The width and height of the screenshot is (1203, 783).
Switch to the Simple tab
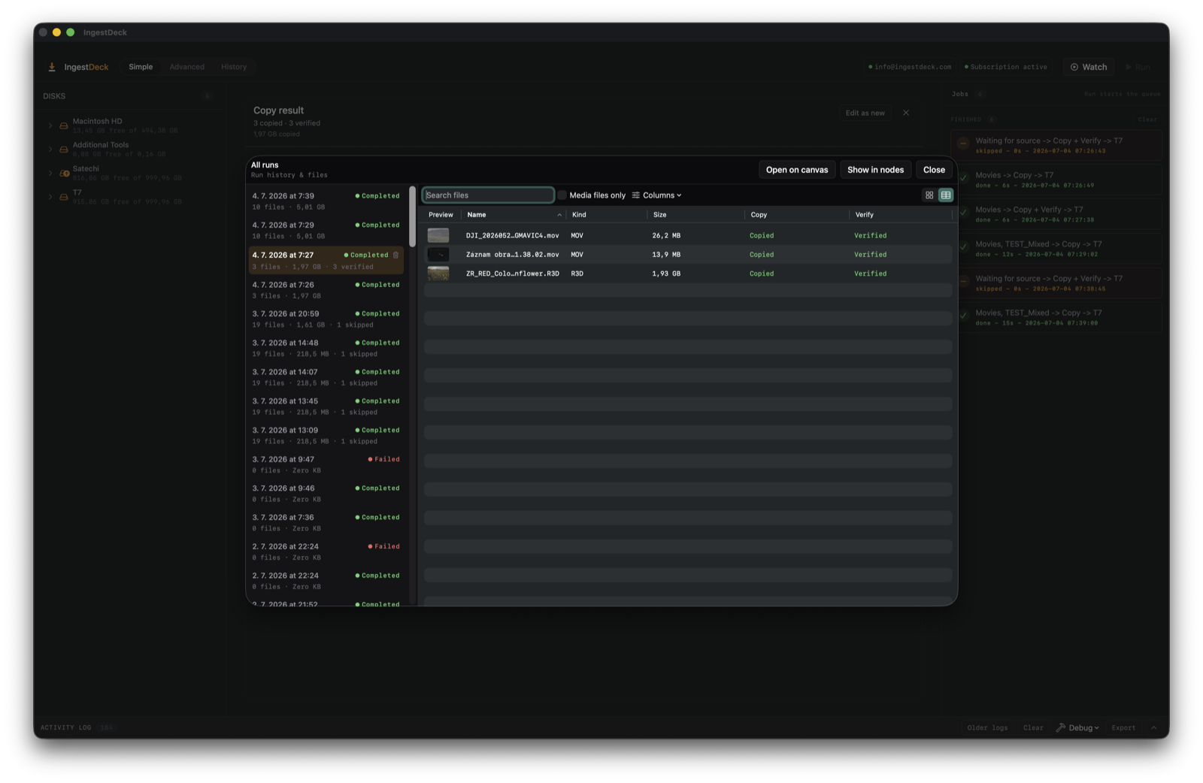141,67
